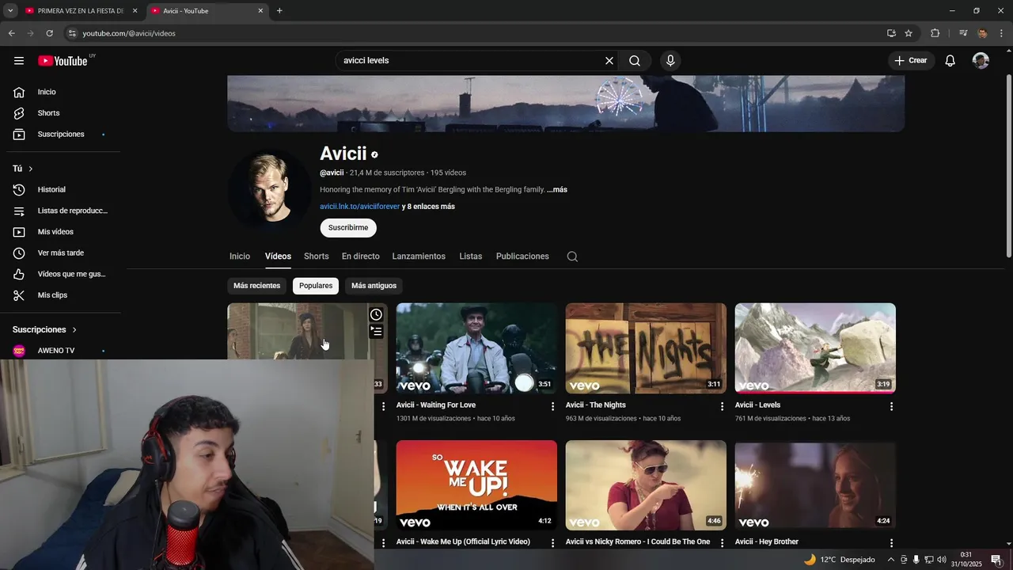
Task: Open the options menu for Waiting For Love
Action: [552, 406]
